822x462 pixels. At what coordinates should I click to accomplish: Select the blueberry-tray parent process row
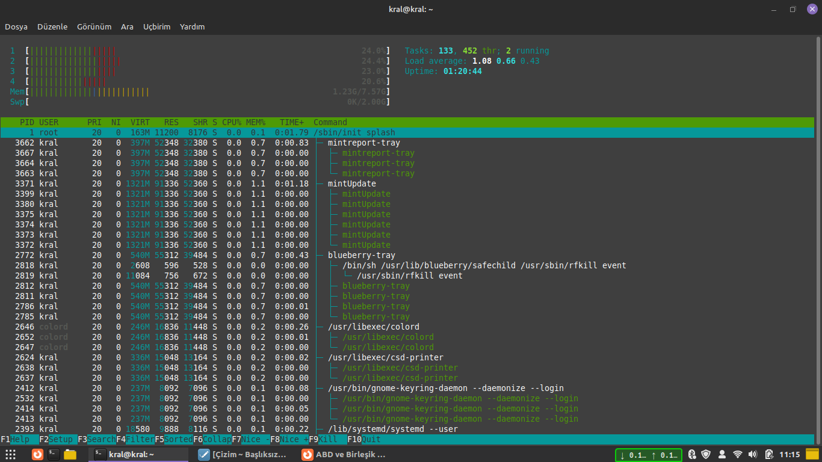tap(360, 255)
